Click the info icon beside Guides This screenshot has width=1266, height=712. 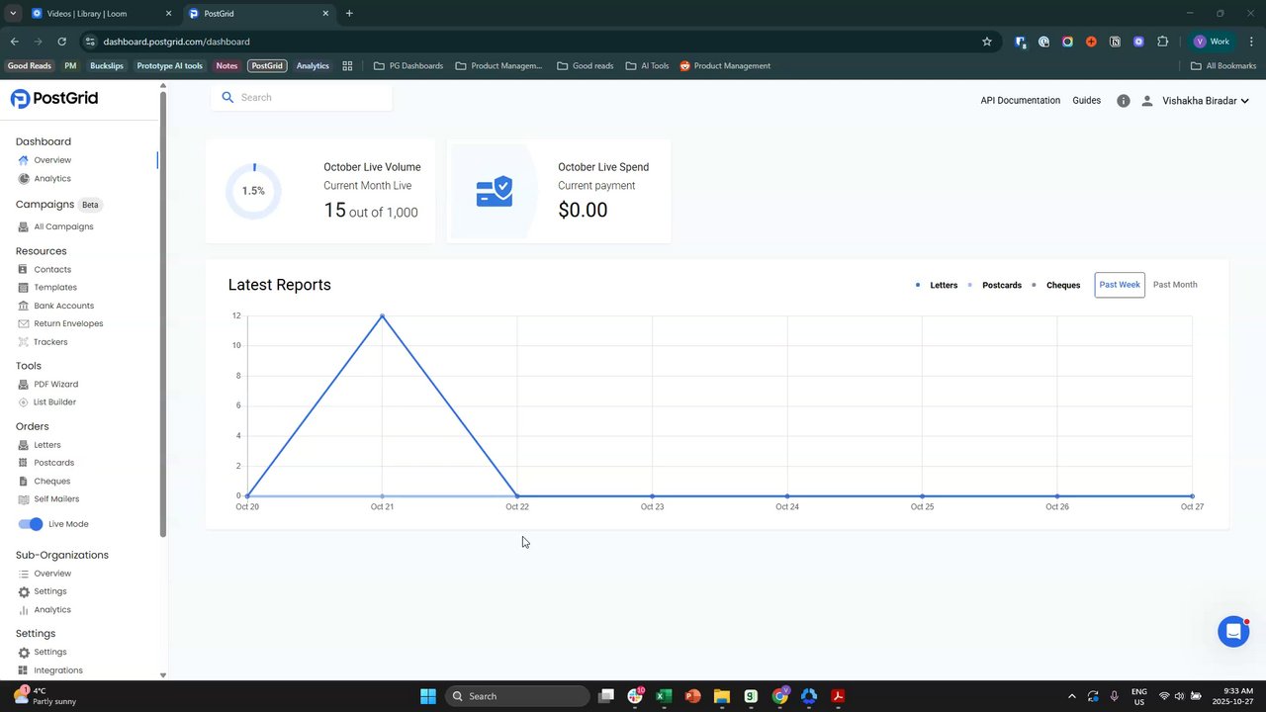coord(1124,101)
